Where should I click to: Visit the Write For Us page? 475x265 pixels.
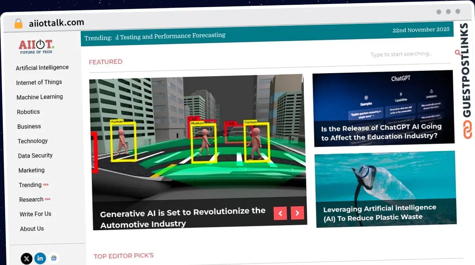[36, 214]
